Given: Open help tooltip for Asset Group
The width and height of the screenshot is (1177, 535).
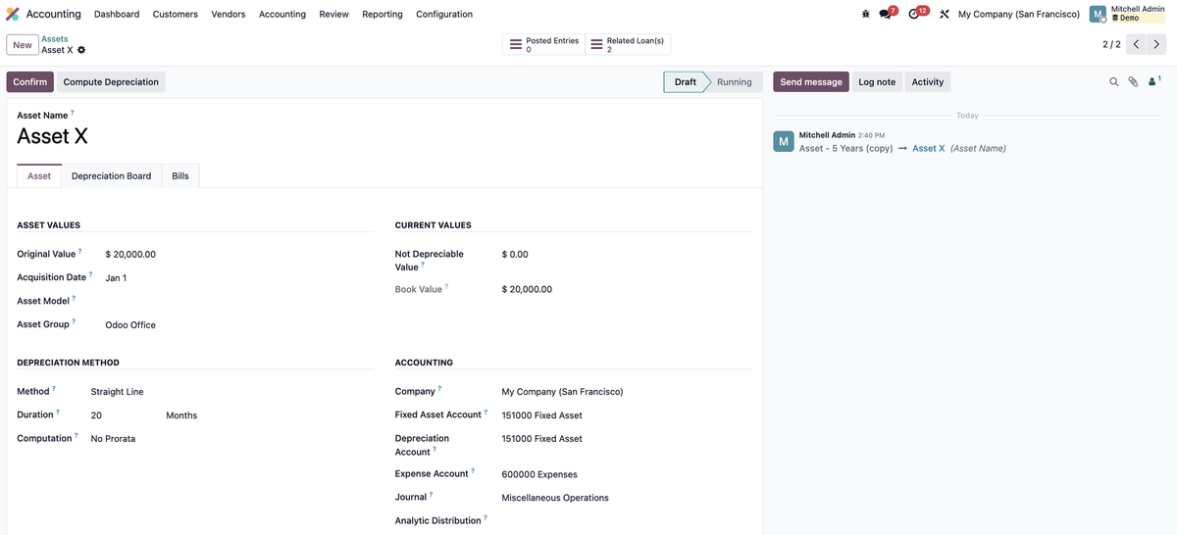Looking at the screenshot, I should pos(74,322).
